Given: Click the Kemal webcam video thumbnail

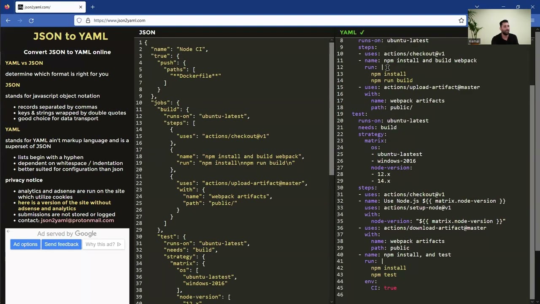Looking at the screenshot, I should [x=499, y=27].
